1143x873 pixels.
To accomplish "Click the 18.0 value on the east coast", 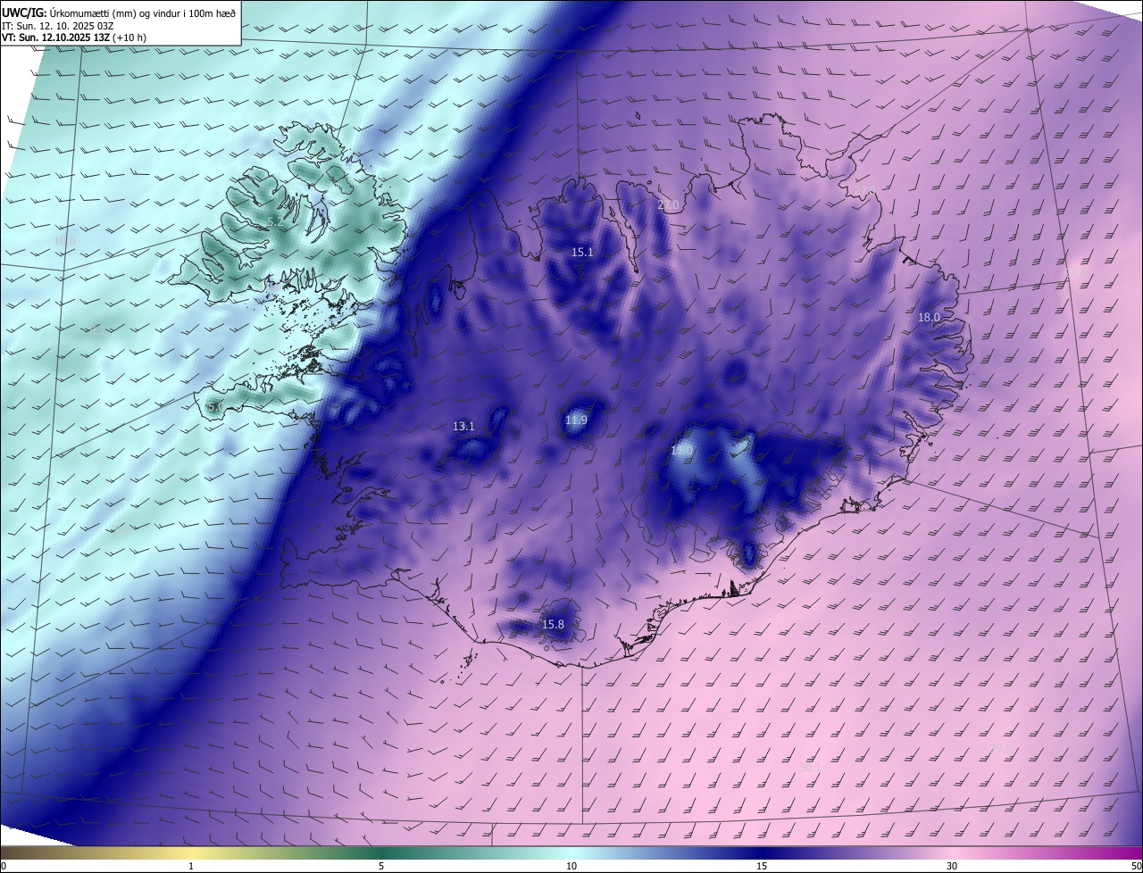I will tap(929, 317).
